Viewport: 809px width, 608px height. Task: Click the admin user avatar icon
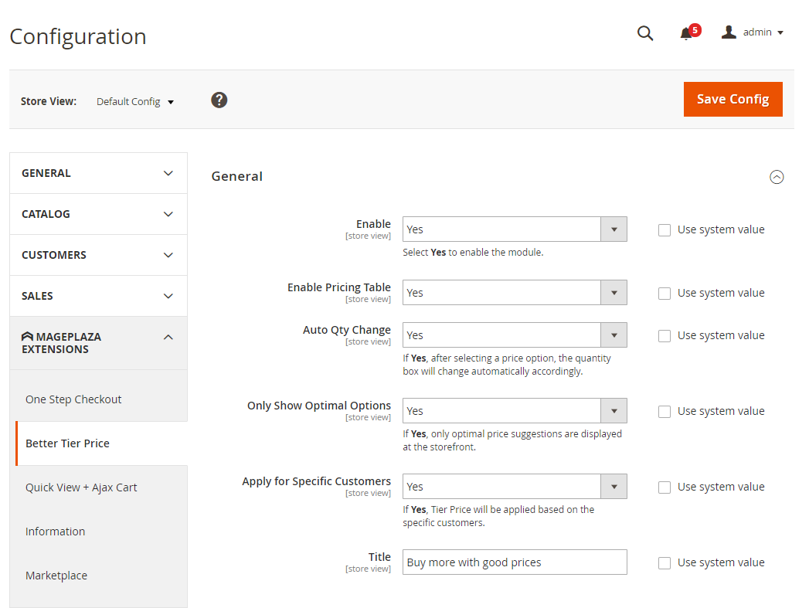pyautogui.click(x=728, y=32)
